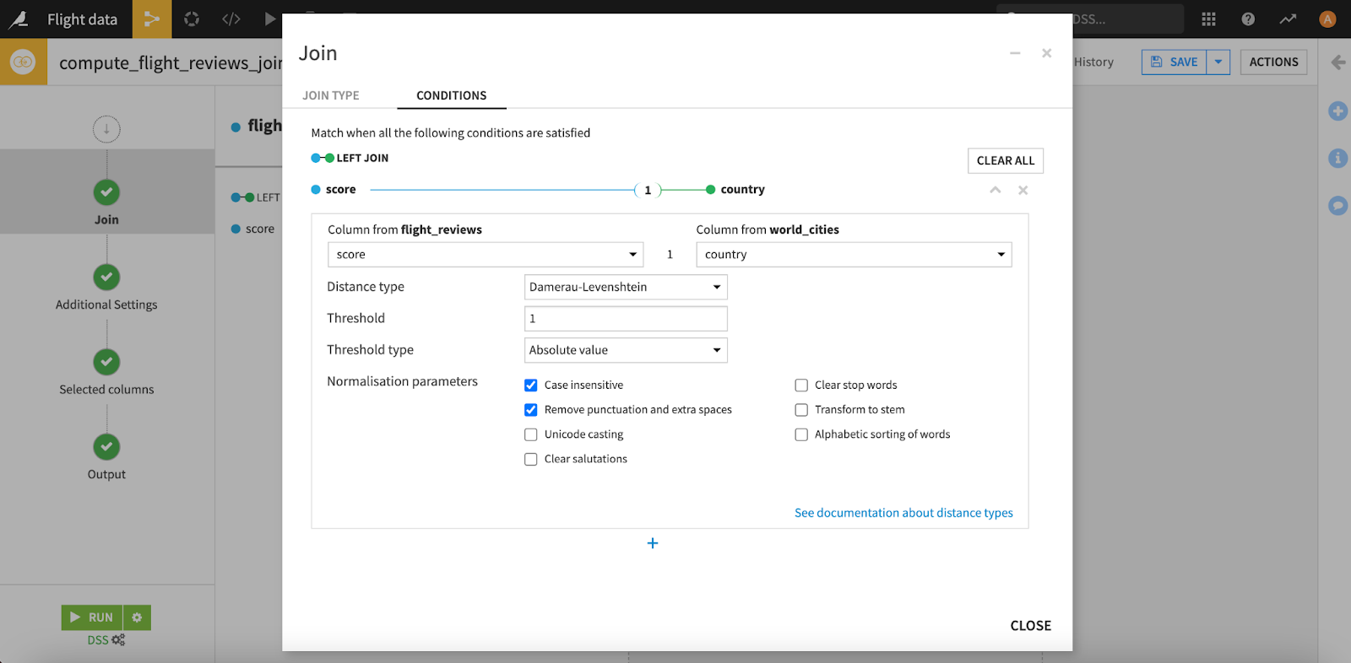The height and width of the screenshot is (663, 1351).
Task: Open the Distance type dropdown
Action: pos(625,287)
